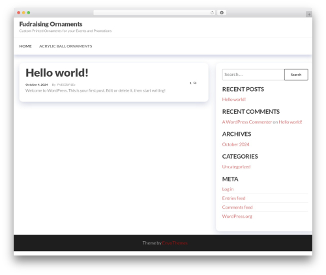Click the Welcome to WordPress post excerpt text

point(95,90)
